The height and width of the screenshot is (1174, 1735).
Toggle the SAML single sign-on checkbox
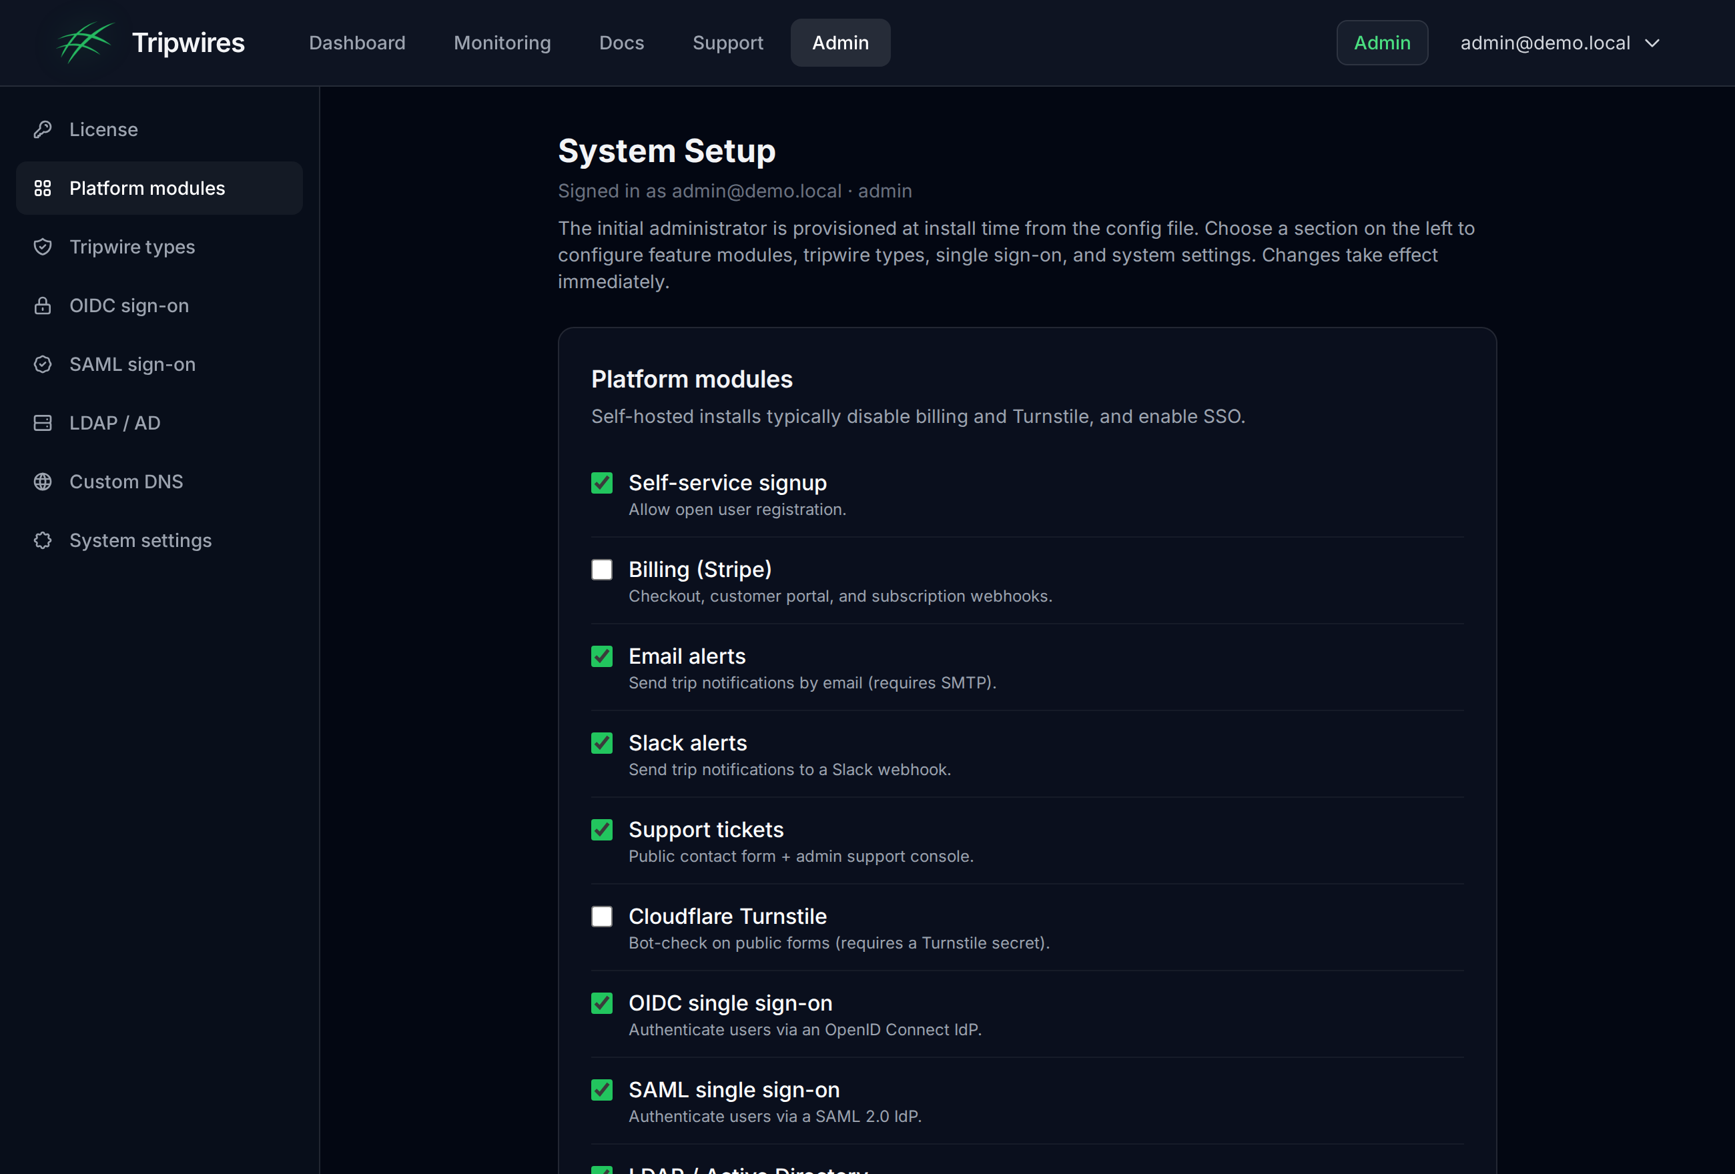pyautogui.click(x=602, y=1090)
